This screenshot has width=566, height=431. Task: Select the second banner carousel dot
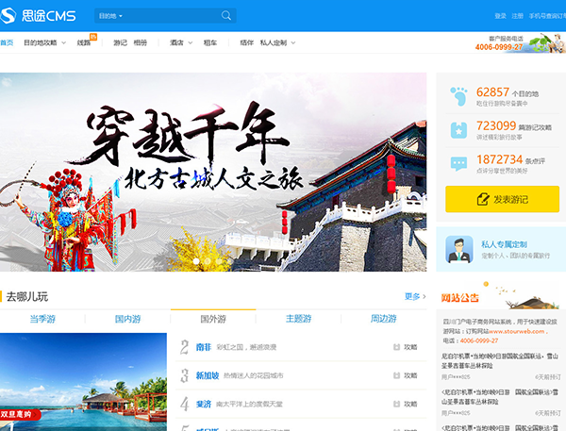click(x=208, y=260)
